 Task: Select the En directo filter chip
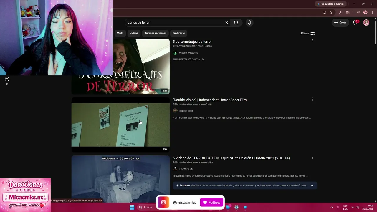tap(179, 33)
